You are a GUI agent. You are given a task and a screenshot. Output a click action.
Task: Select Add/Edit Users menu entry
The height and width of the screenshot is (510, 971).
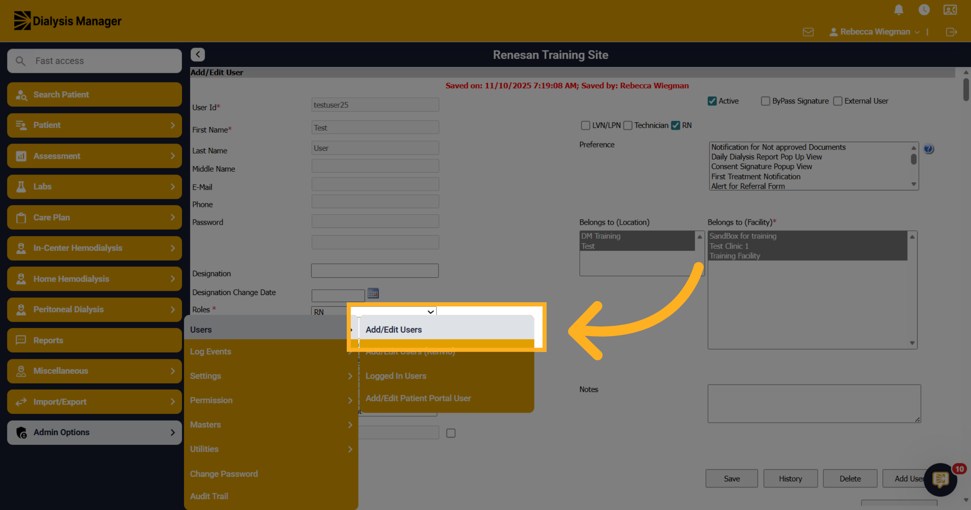(447, 329)
